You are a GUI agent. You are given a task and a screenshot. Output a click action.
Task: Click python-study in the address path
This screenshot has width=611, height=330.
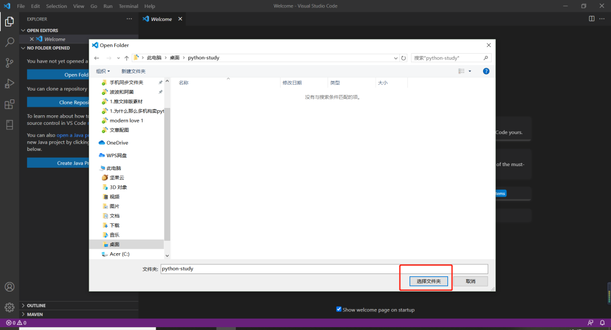tap(204, 58)
